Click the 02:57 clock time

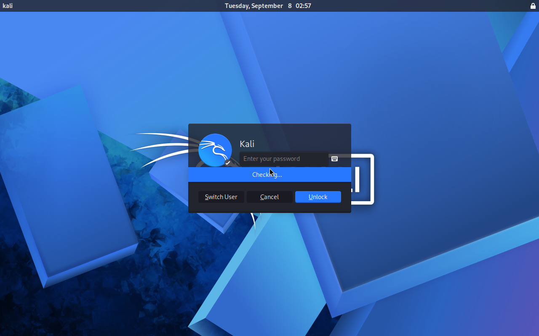point(304,6)
